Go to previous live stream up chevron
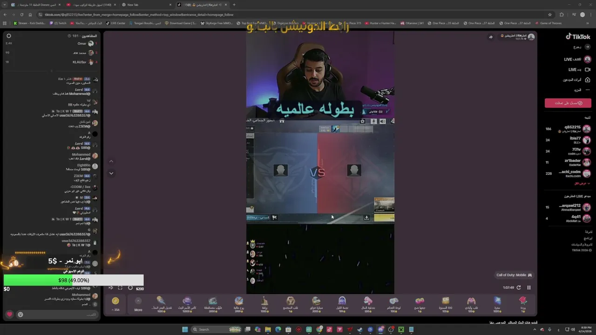This screenshot has height=335, width=596. point(111,161)
